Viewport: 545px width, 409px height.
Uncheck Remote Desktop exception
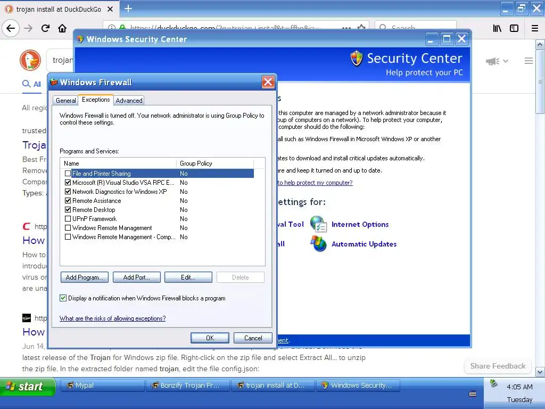tap(68, 209)
